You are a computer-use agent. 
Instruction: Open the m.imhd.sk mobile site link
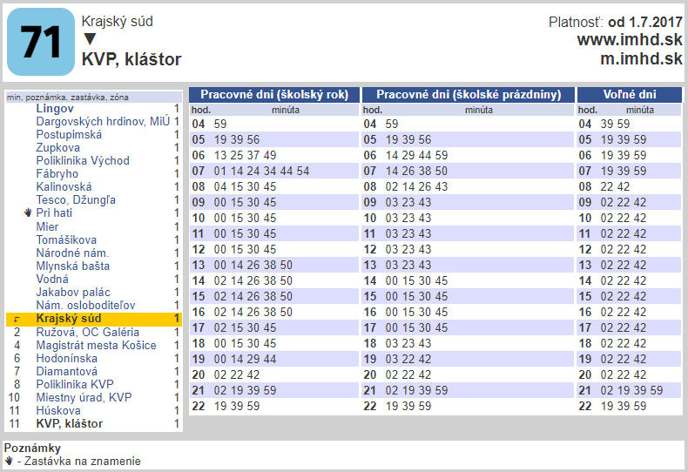coord(641,58)
